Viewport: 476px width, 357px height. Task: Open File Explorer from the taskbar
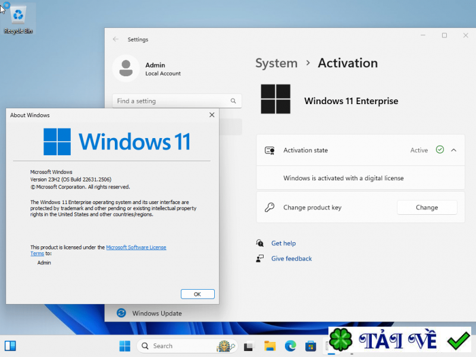(x=270, y=346)
